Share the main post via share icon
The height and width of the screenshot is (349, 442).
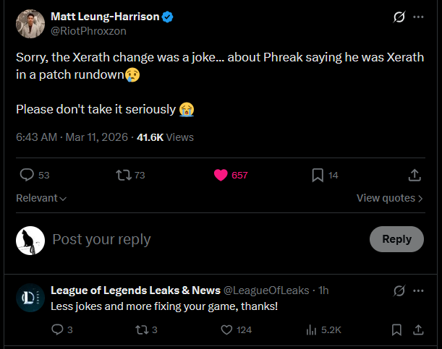(415, 175)
